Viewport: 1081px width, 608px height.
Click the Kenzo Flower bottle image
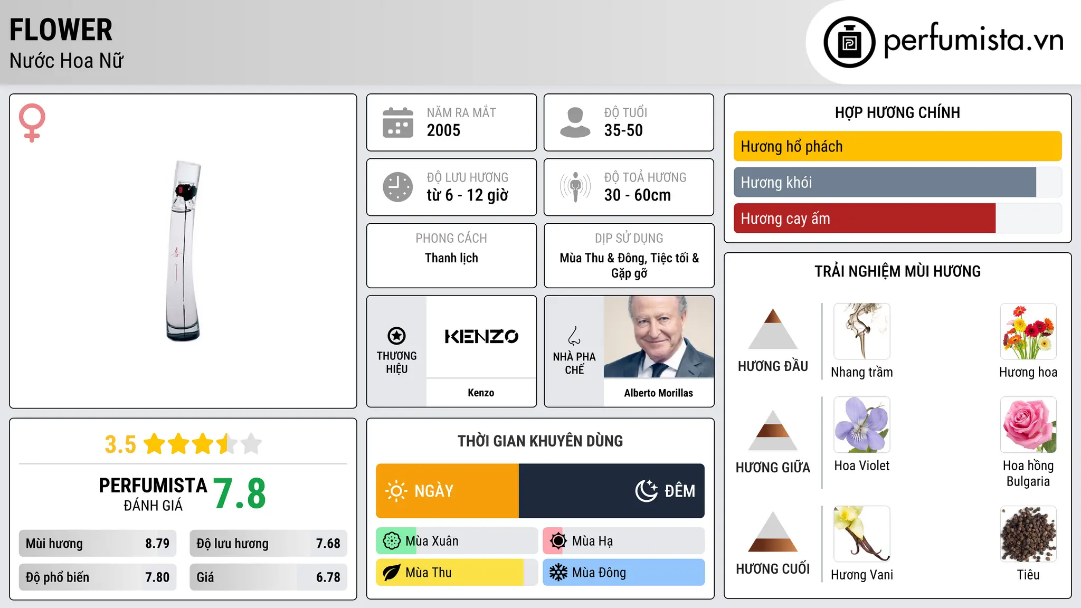(x=183, y=251)
